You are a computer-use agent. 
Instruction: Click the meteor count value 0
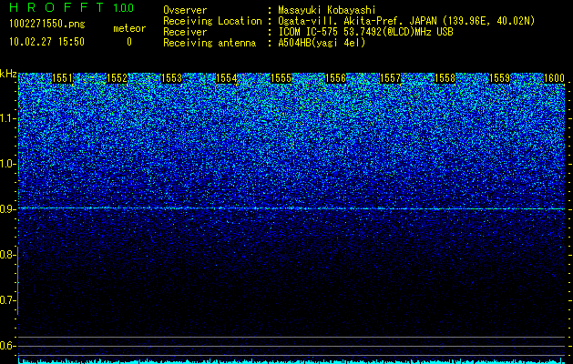(129, 42)
